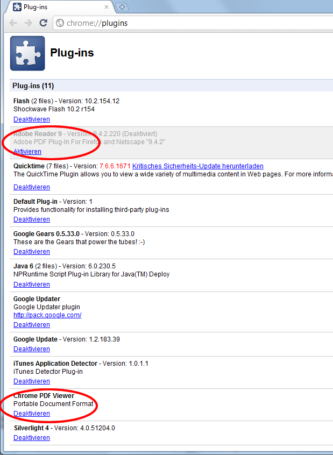Click the globe icon in the address bar
Viewport: 333px width, 455px height.
(60, 23)
